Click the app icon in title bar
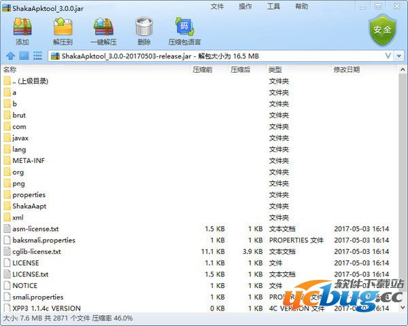 coord(6,7)
